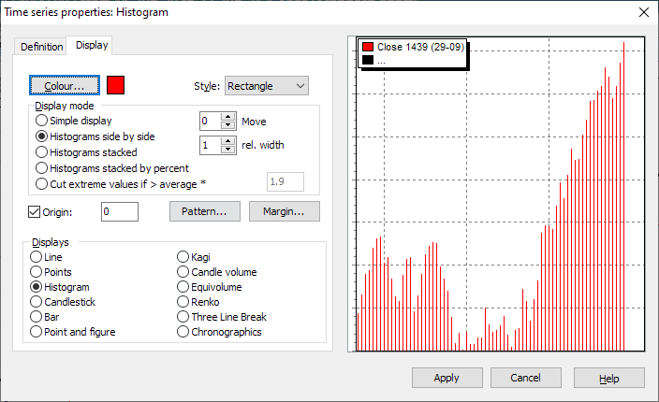Screen dimensions: 659x402
Task: Click red legend icon for Close 1439
Action: point(368,47)
